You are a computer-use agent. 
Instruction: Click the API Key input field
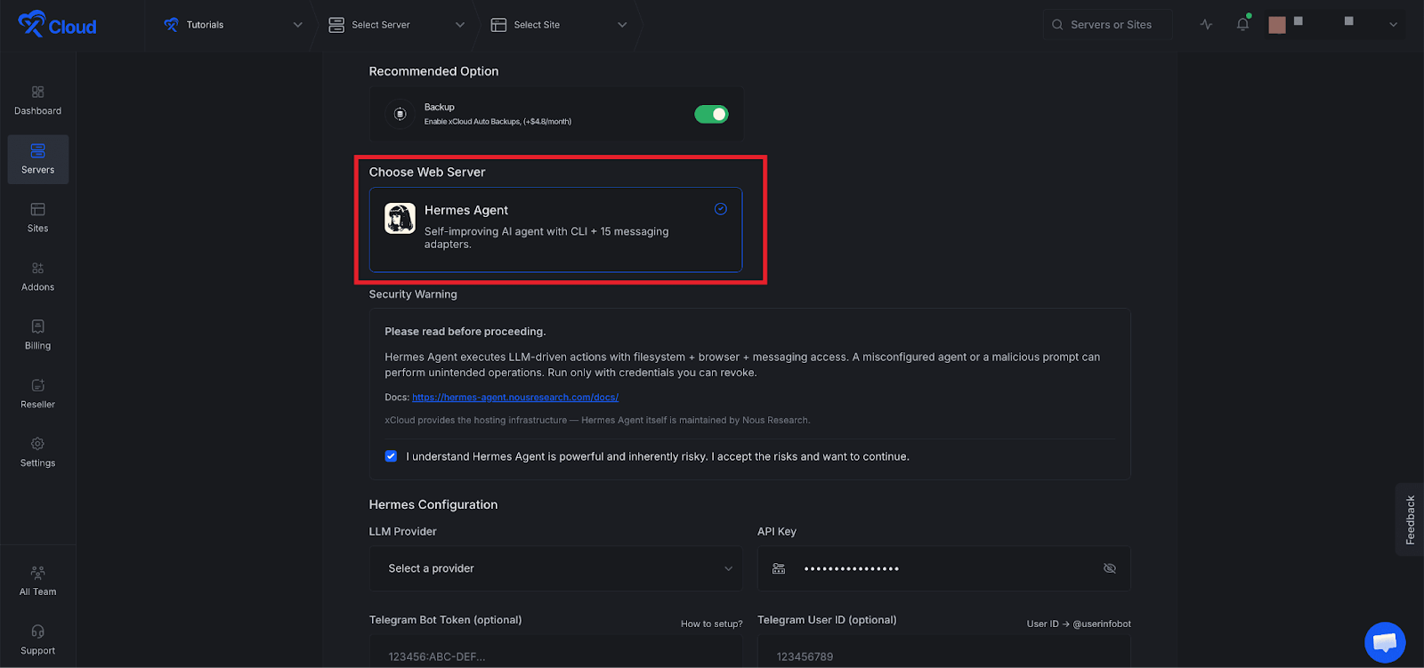point(943,568)
